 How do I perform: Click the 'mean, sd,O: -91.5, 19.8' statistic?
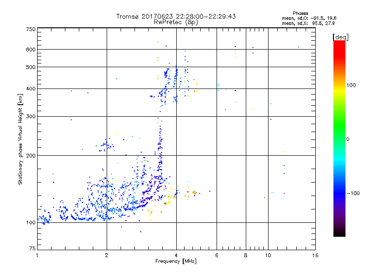point(309,18)
